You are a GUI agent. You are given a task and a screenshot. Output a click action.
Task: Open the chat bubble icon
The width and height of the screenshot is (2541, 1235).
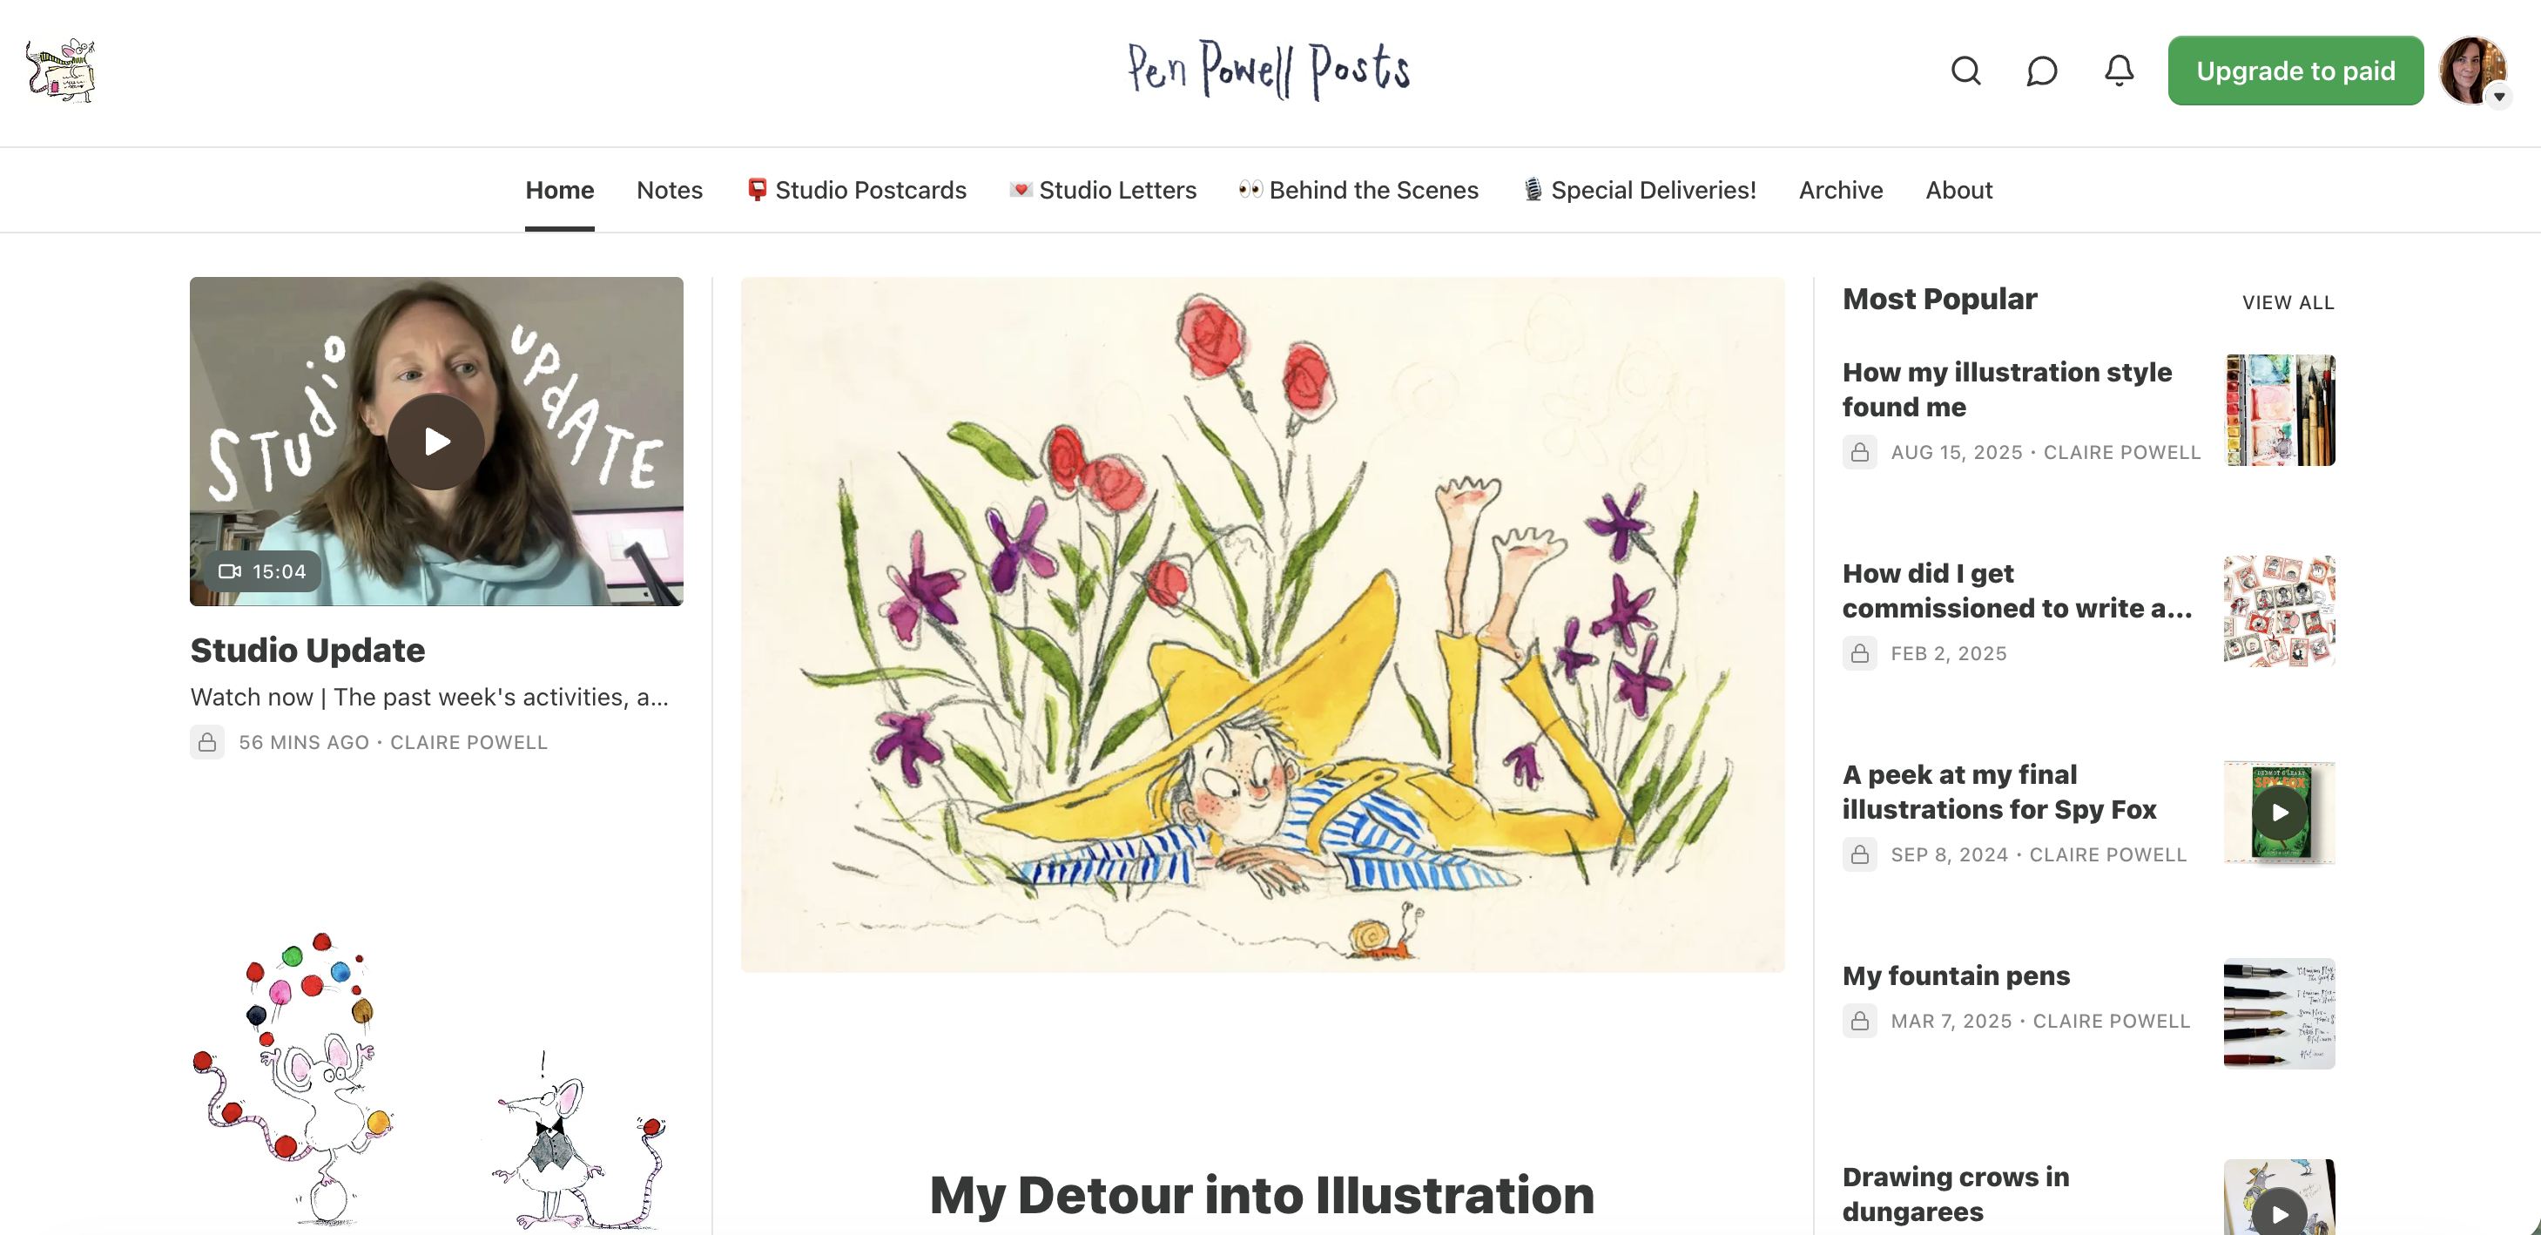2041,71
